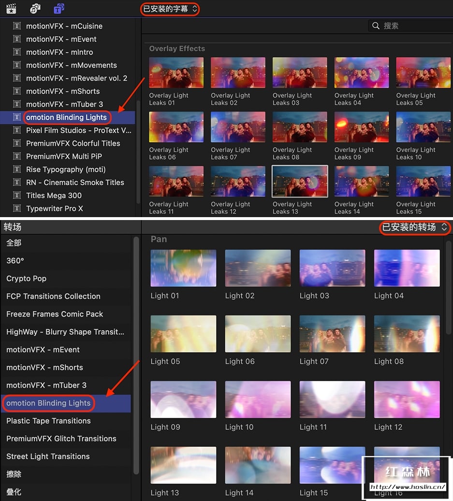Click the title icon beside Titles Mega 300
The image size is (453, 501).
(17, 195)
